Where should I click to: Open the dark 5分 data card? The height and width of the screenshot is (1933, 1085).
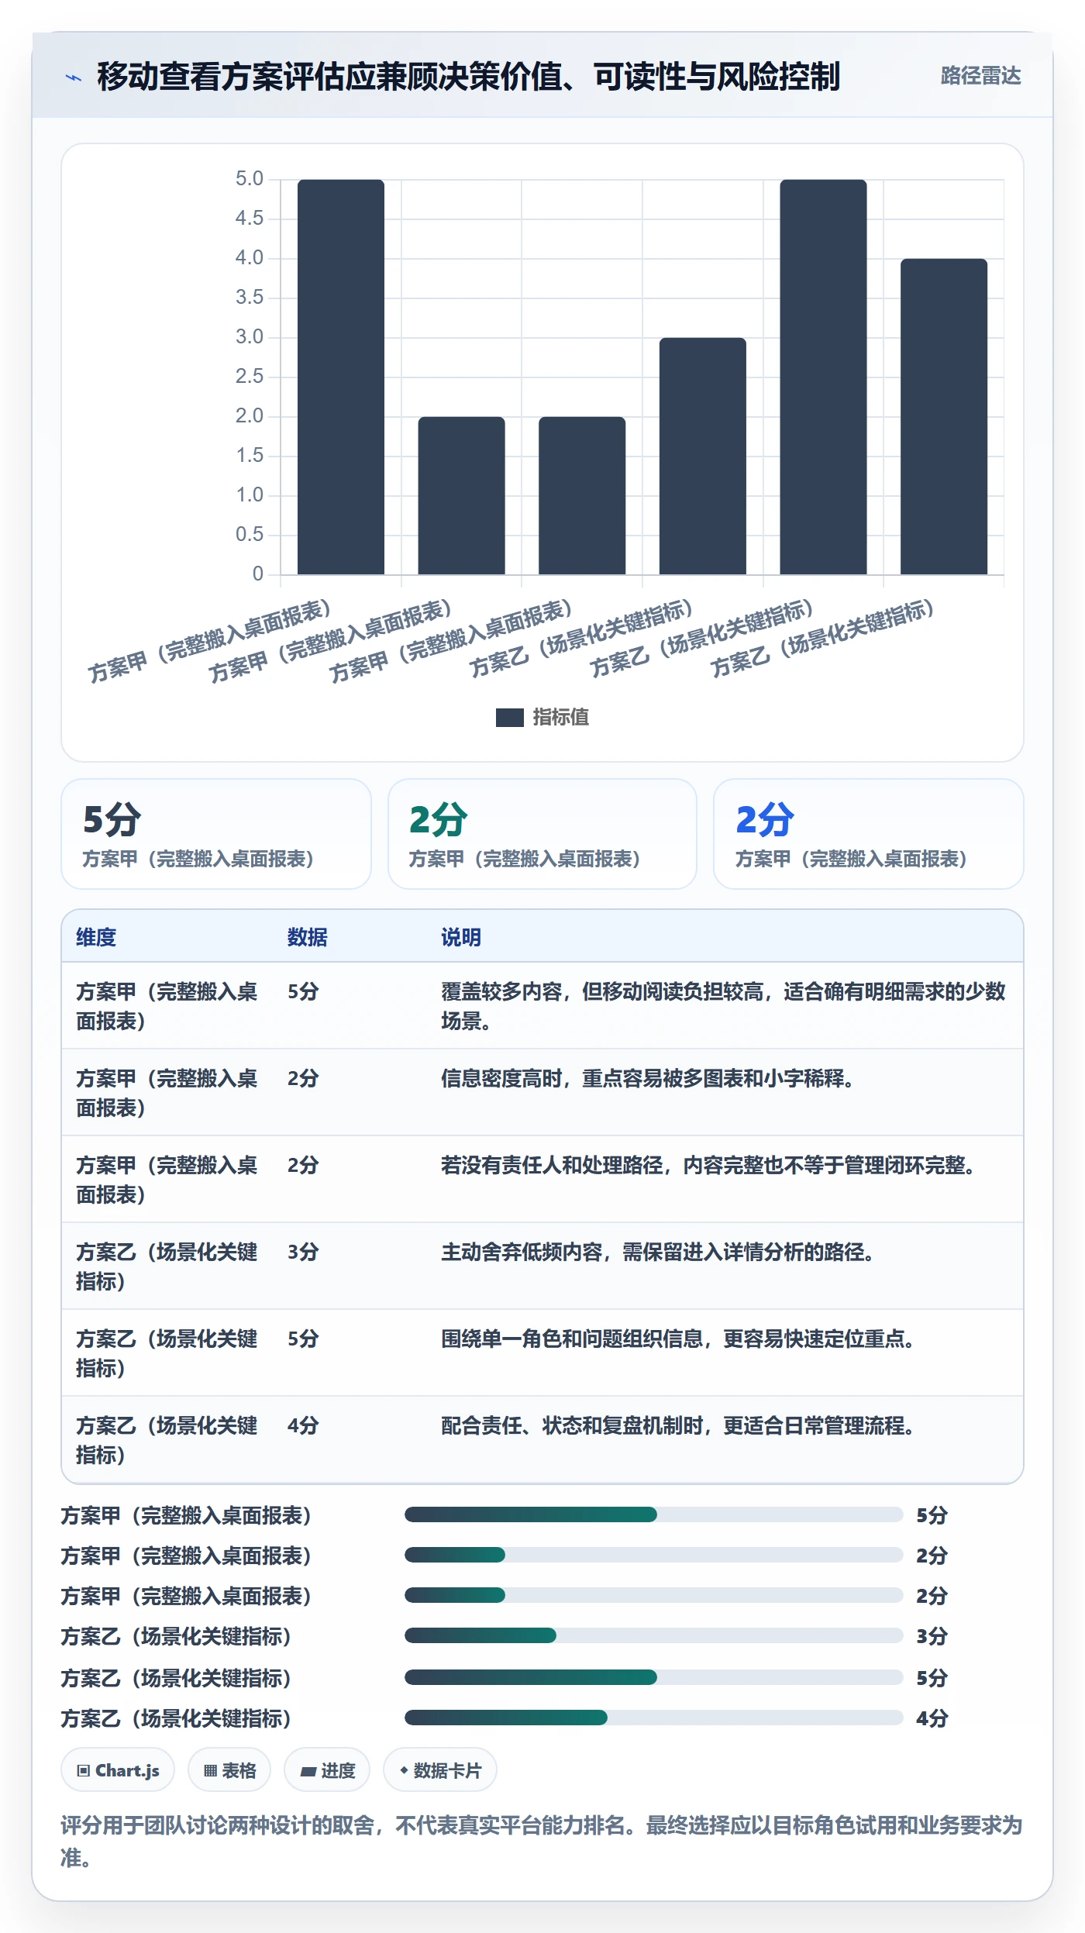(x=216, y=834)
